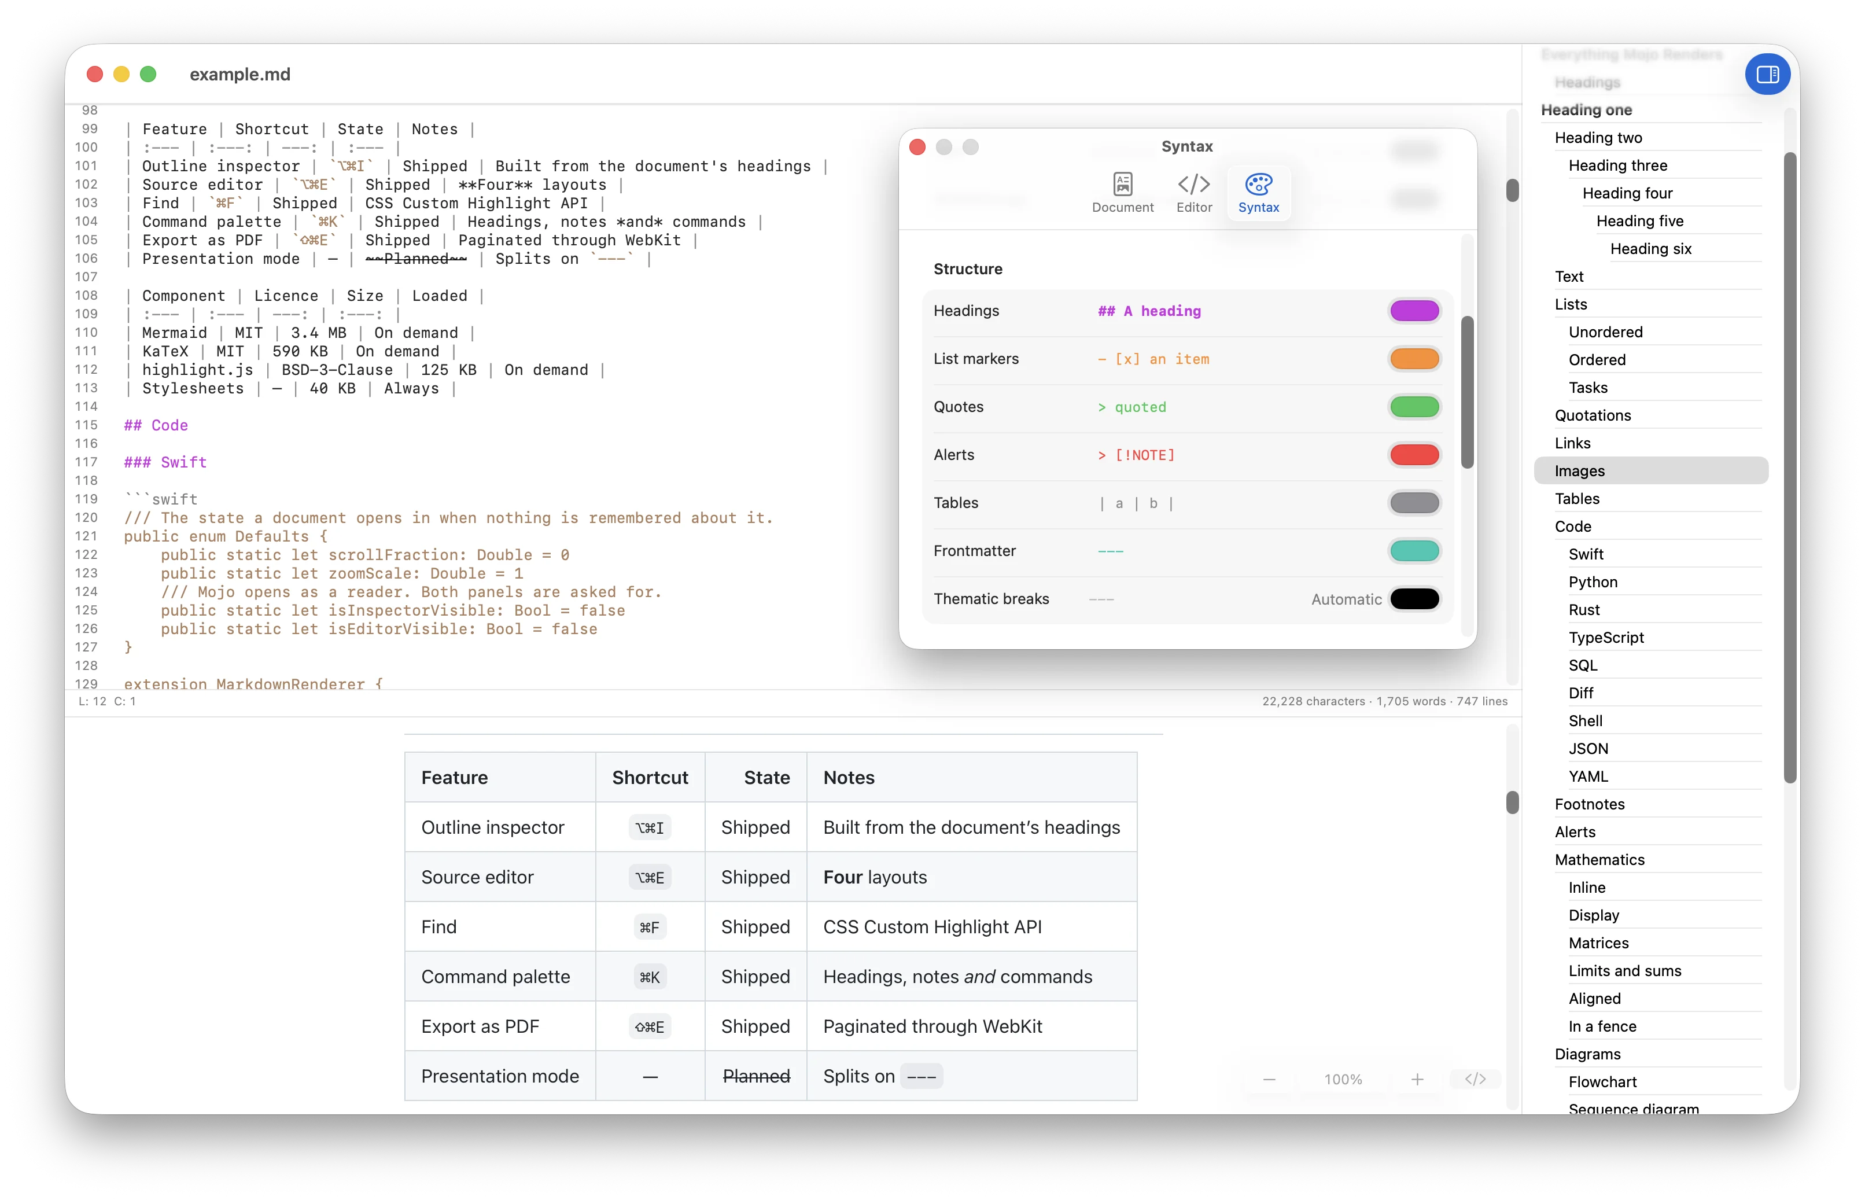Change the Frontmatter teal color swatch
1865x1200 pixels.
[1414, 551]
